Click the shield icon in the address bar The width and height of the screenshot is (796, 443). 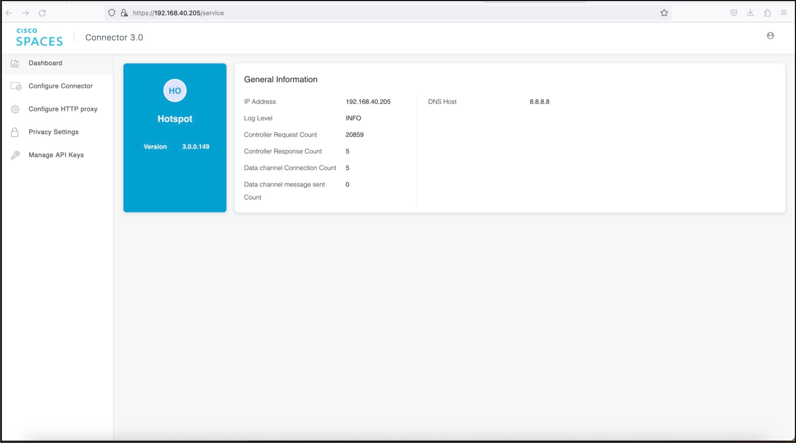tap(111, 12)
